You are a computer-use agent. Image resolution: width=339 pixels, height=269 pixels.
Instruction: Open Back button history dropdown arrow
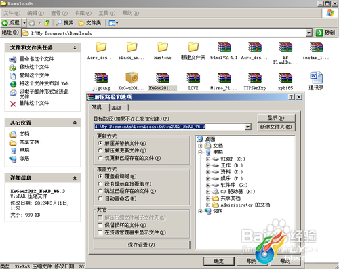click(x=24, y=23)
